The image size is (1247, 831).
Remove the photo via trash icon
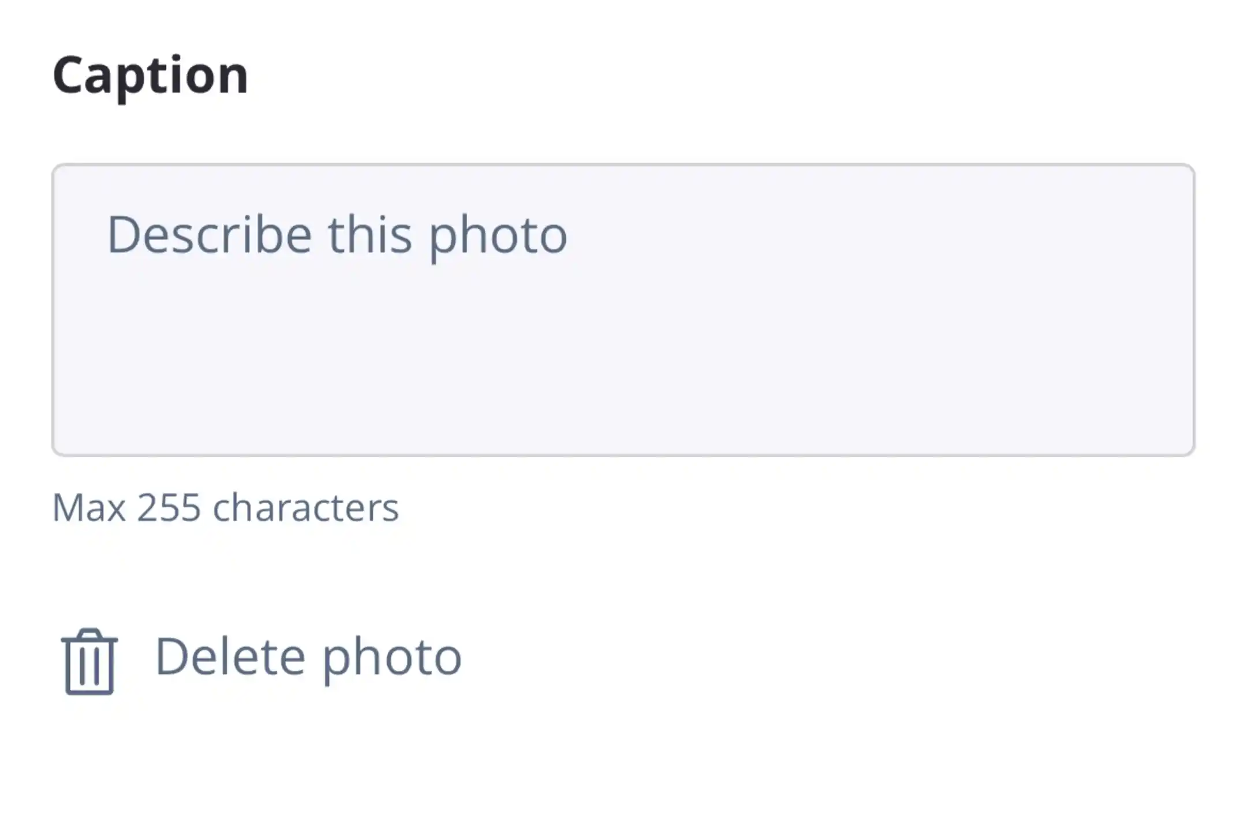[89, 661]
